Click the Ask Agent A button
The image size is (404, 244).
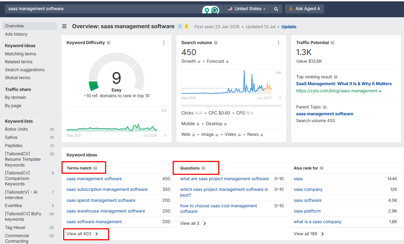pyautogui.click(x=304, y=9)
